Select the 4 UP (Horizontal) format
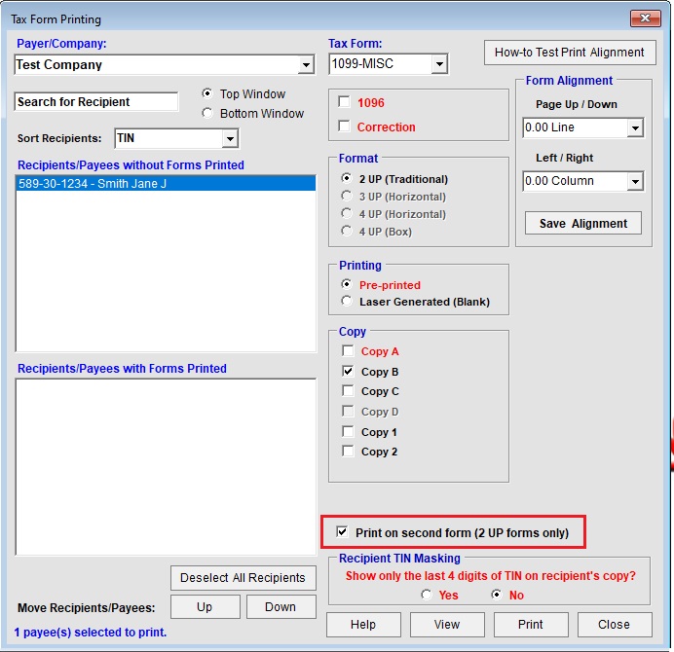Image resolution: width=674 pixels, height=652 pixels. (x=347, y=213)
